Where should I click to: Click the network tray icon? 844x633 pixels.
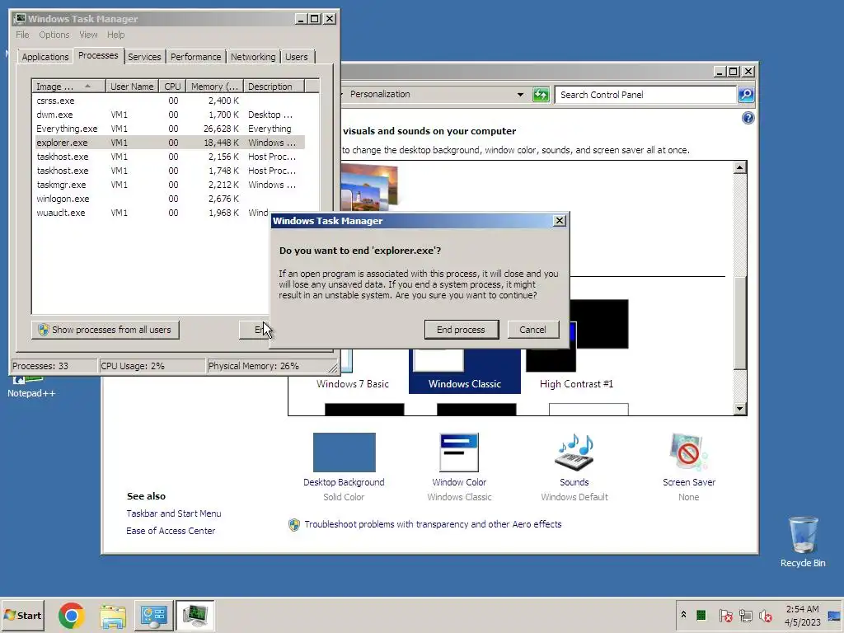pyautogui.click(x=745, y=615)
